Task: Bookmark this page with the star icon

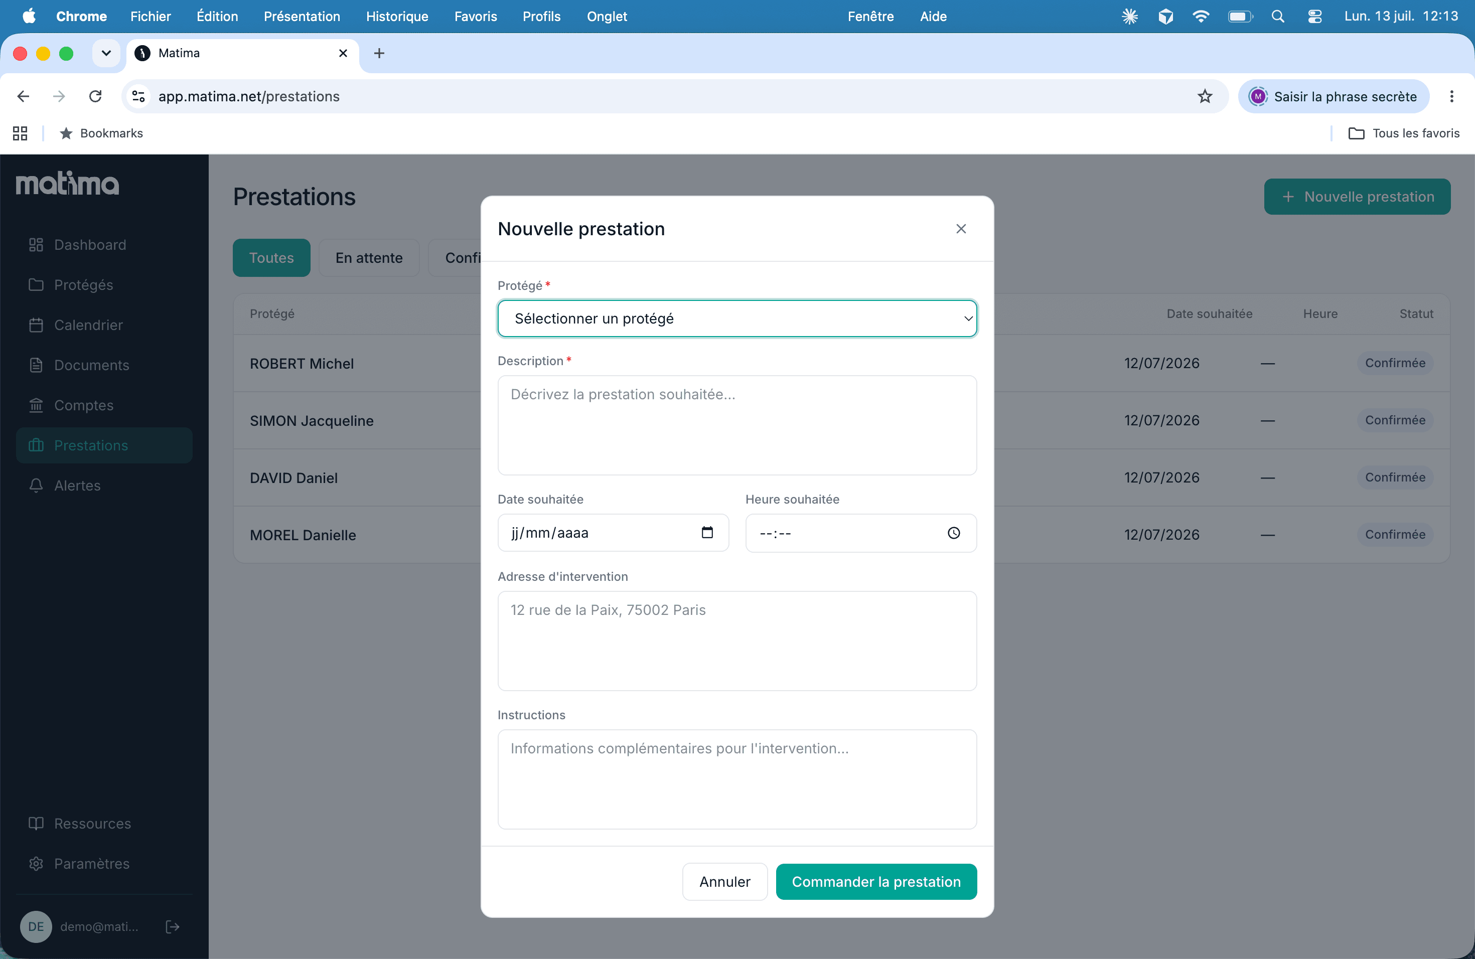Action: [1204, 96]
